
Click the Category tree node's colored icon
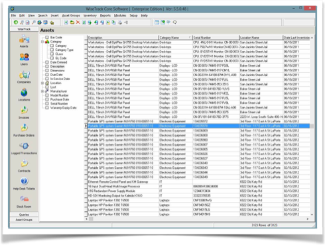click(47, 42)
